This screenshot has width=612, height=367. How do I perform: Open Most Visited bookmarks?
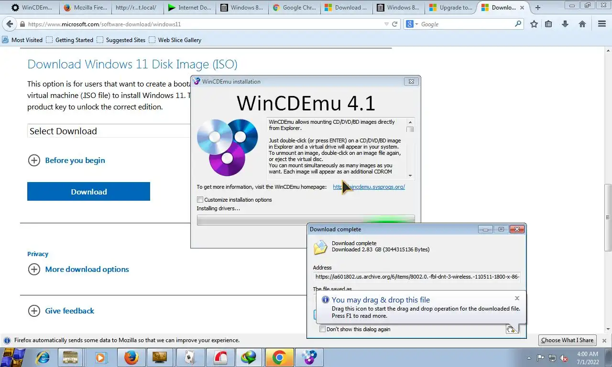click(22, 40)
